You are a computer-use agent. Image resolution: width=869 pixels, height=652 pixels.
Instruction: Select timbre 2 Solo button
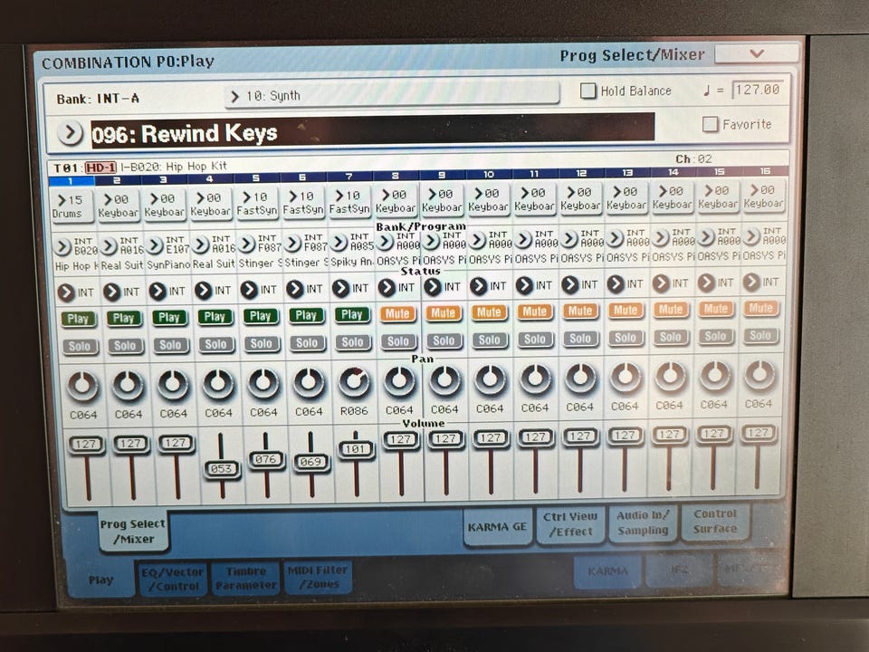click(125, 346)
